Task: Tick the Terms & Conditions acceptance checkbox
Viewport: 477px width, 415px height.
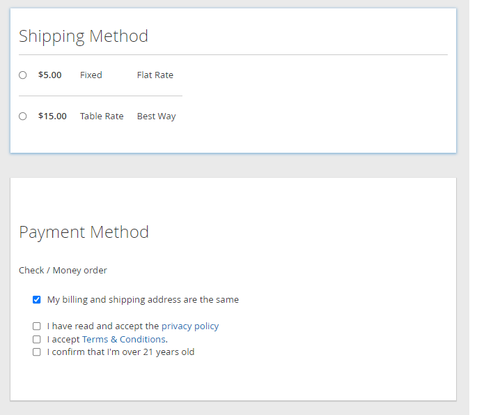Action: (x=36, y=340)
